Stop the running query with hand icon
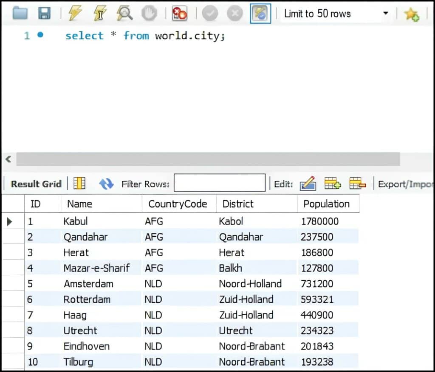The image size is (435, 372). 149,13
